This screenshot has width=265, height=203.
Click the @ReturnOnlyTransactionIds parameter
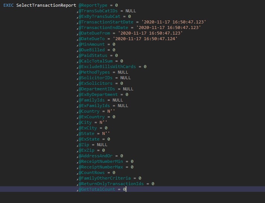(x=111, y=184)
